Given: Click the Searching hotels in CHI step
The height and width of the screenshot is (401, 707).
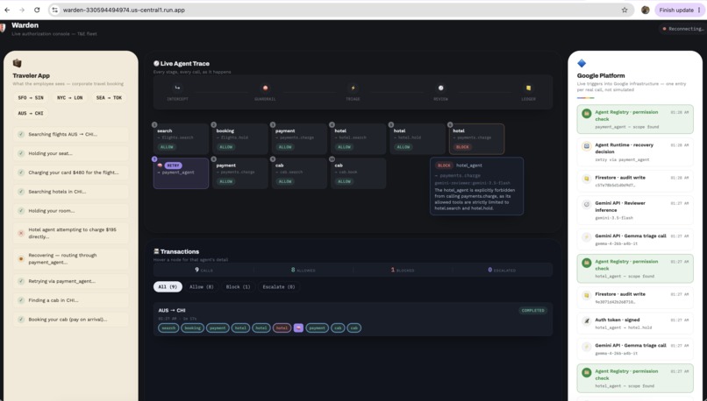Looking at the screenshot, I should [71, 192].
